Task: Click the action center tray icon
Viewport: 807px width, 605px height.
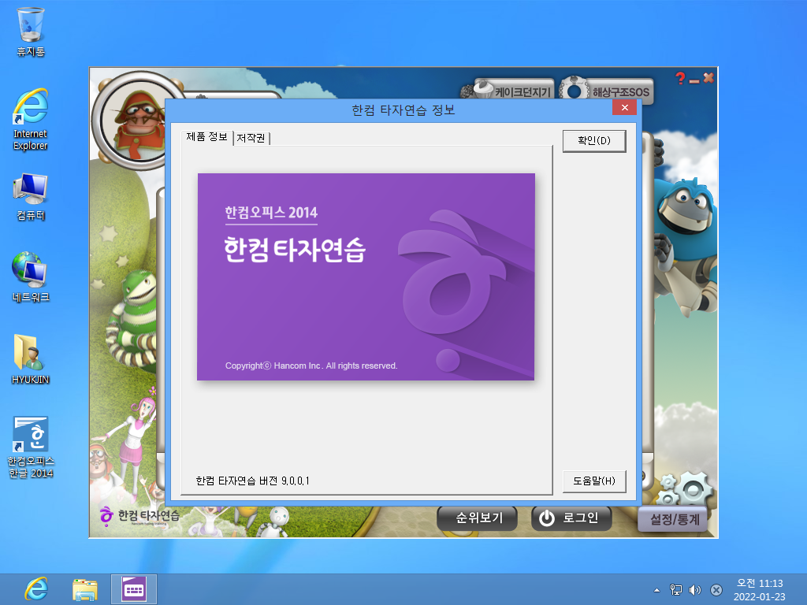Action: 716,590
